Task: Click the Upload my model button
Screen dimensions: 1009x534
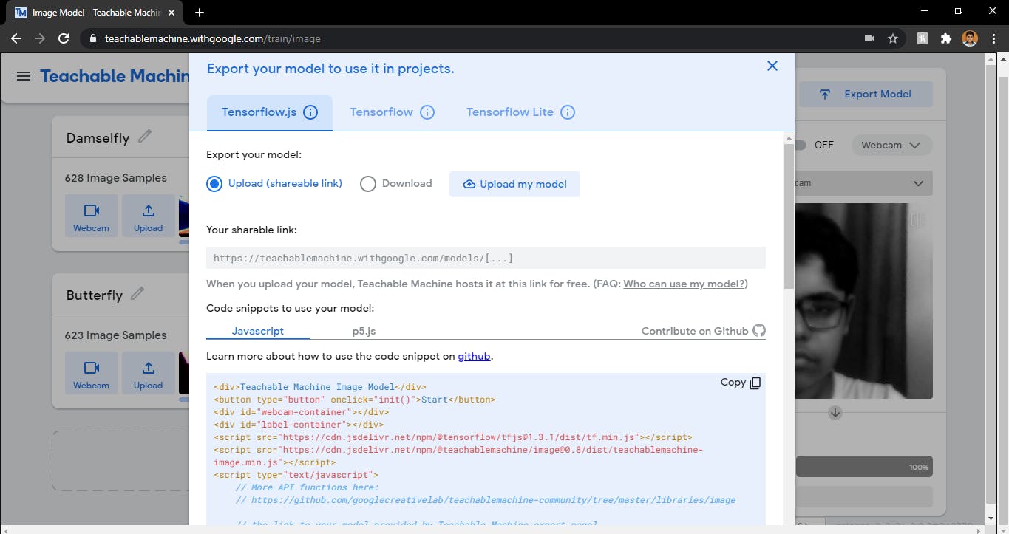Action: (514, 184)
